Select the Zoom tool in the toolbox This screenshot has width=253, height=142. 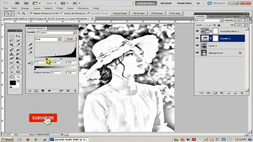point(18,77)
